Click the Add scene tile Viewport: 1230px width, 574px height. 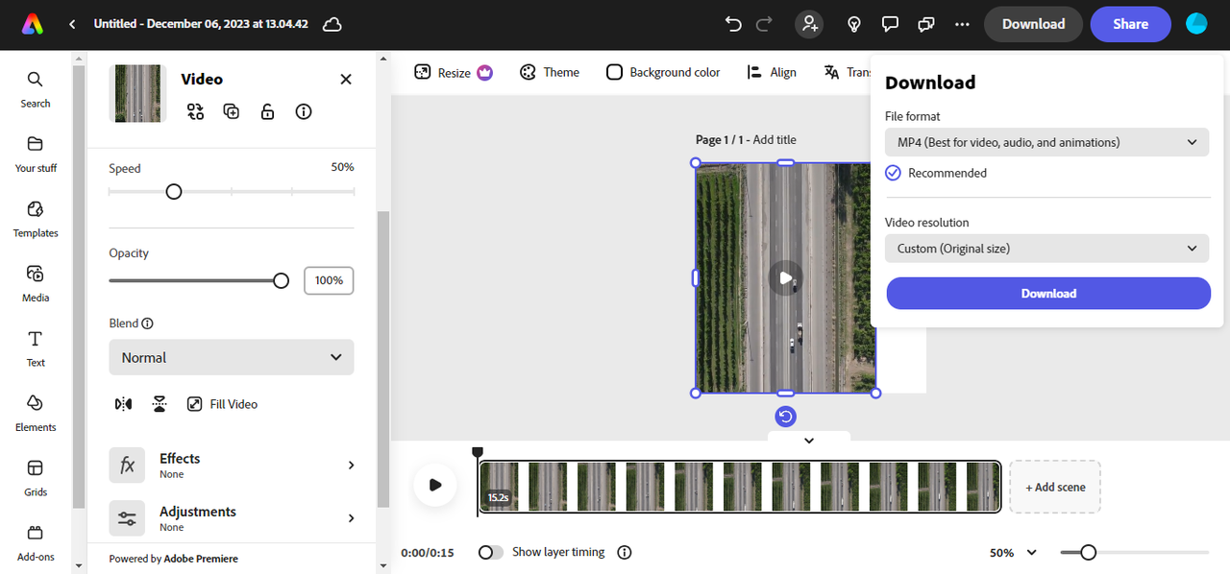point(1054,487)
